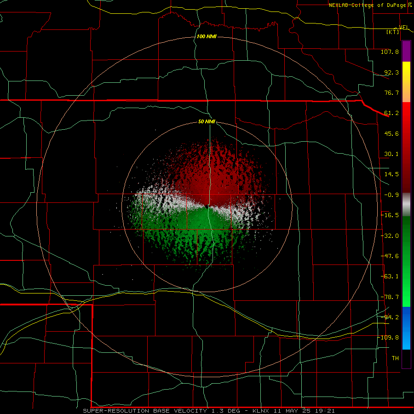Click the TH label at the bottom of the scale
Viewport: 414px width, 414px height.
click(x=395, y=358)
